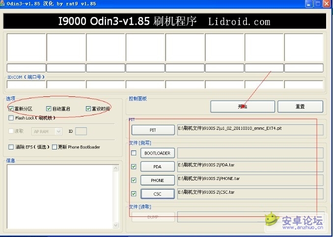This screenshot has width=333, height=237.
Task: Click the PDA browse button
Action: pyautogui.click(x=158, y=167)
